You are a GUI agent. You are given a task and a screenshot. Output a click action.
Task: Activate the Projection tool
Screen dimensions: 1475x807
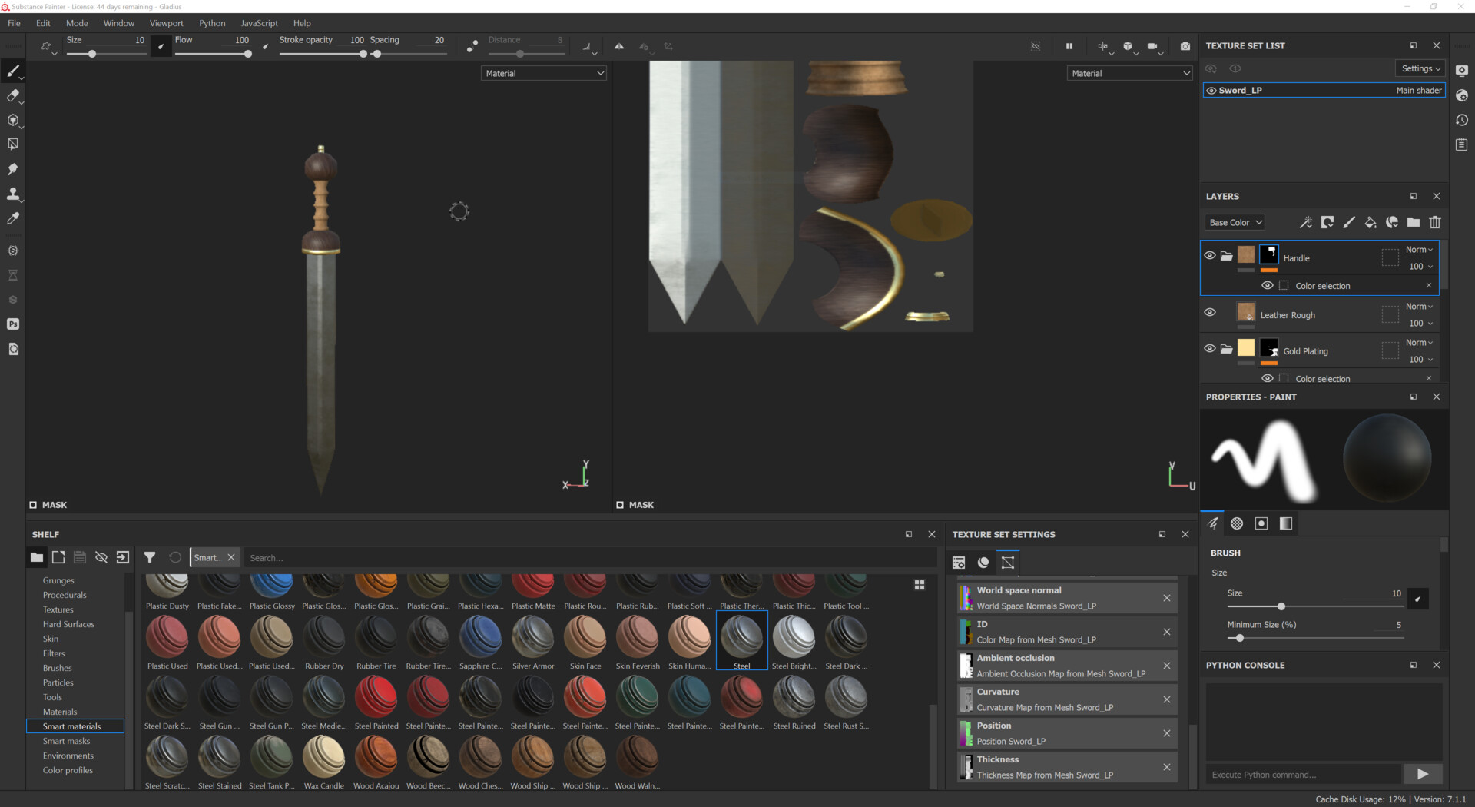(12, 120)
